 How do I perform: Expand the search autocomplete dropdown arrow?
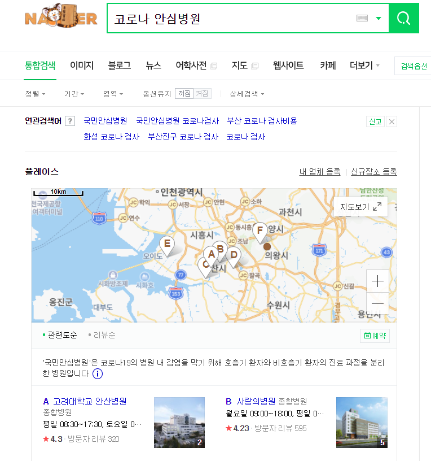pyautogui.click(x=379, y=18)
